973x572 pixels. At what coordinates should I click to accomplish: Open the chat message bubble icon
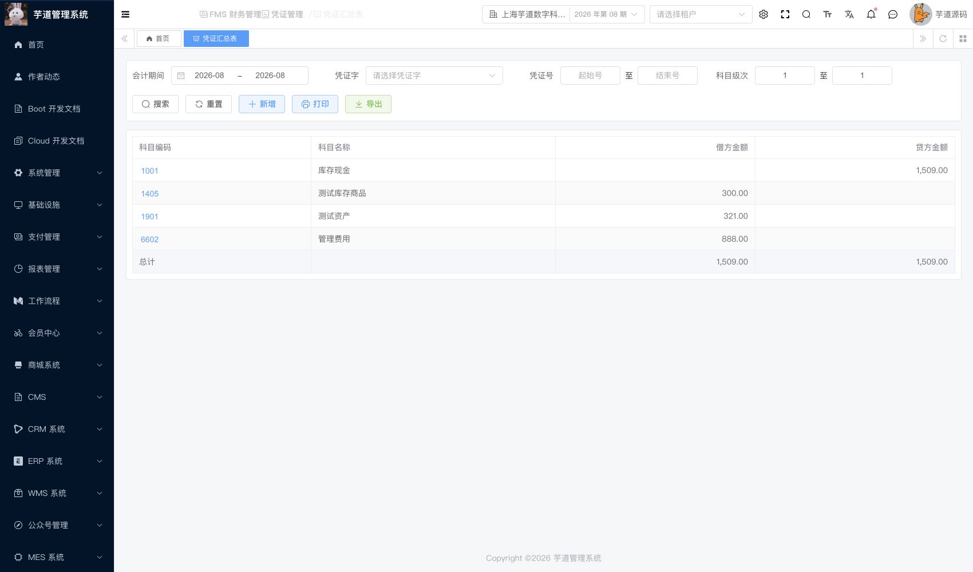893,14
